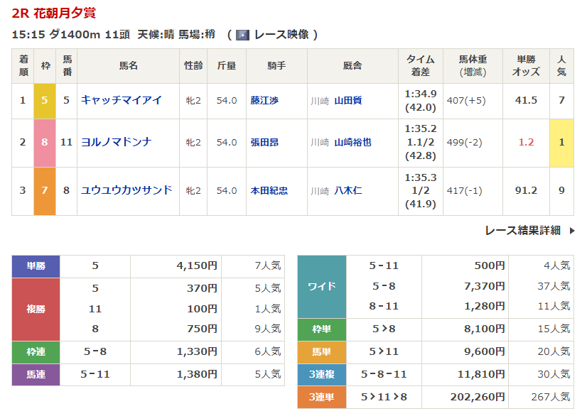Click the 人気 column header
The width and height of the screenshot is (587, 416).
pos(561,66)
